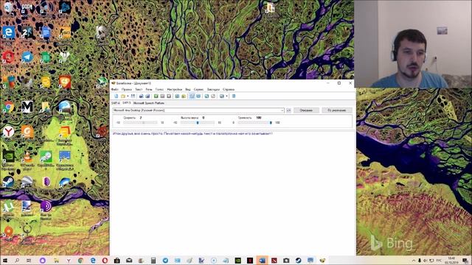Click the sentence starting with Итак друзья
Screen dimensions: 472x265
pyautogui.click(x=192, y=133)
